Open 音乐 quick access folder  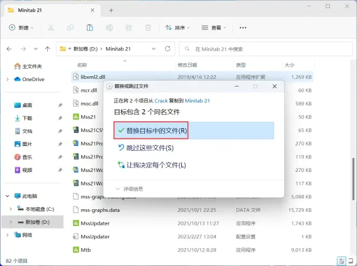point(23,157)
